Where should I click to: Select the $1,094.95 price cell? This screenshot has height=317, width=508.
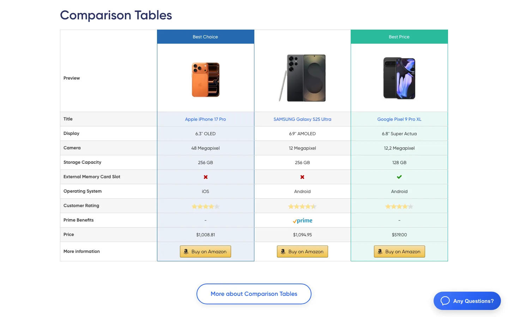pyautogui.click(x=302, y=235)
